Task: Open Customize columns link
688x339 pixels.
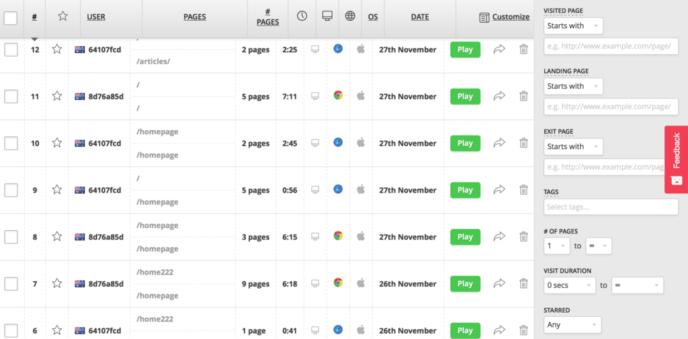Action: pos(505,17)
